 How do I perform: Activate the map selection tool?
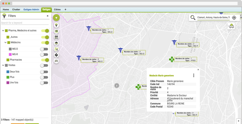(x=56, y=49)
